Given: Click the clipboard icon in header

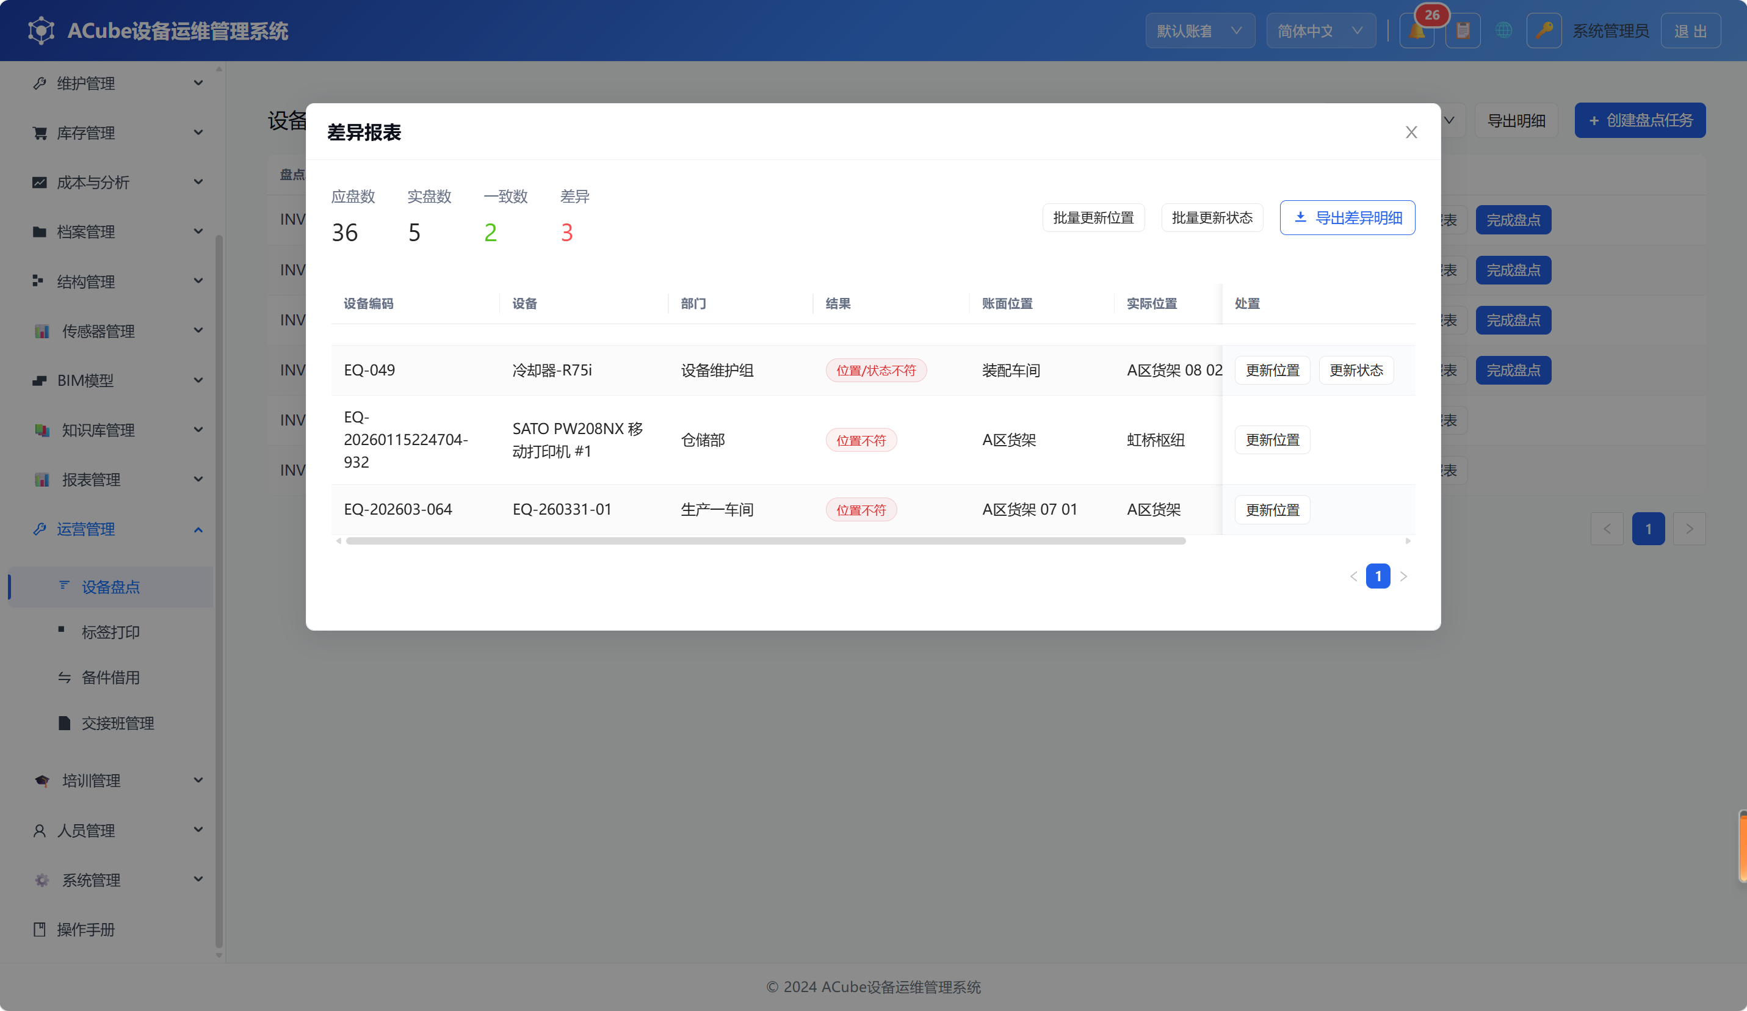Looking at the screenshot, I should click(x=1463, y=31).
